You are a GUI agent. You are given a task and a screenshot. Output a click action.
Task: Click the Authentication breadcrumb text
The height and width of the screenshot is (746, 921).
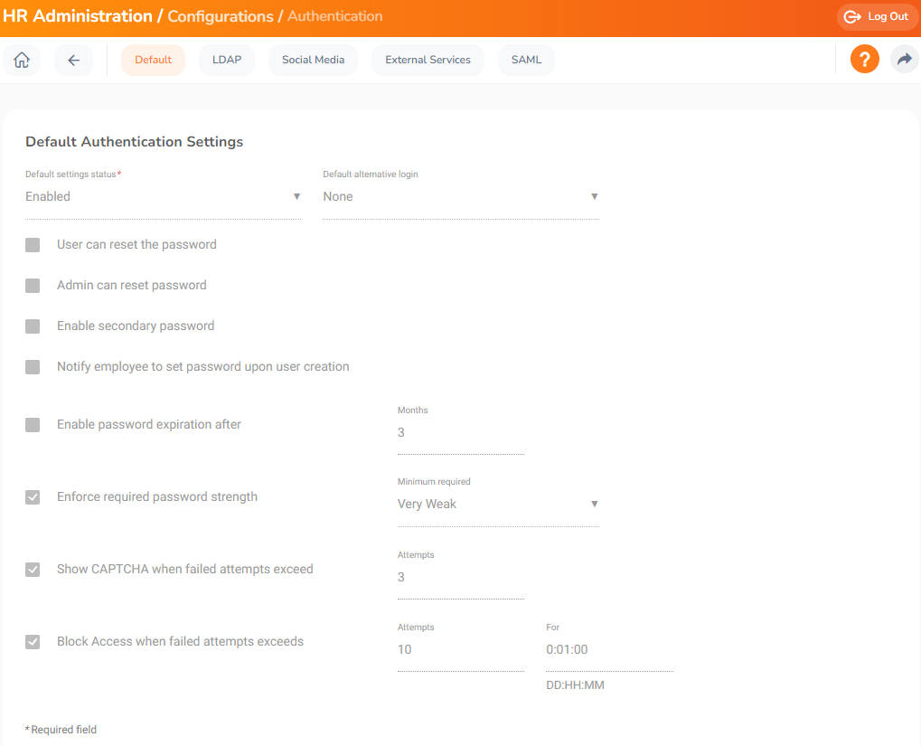tap(334, 16)
